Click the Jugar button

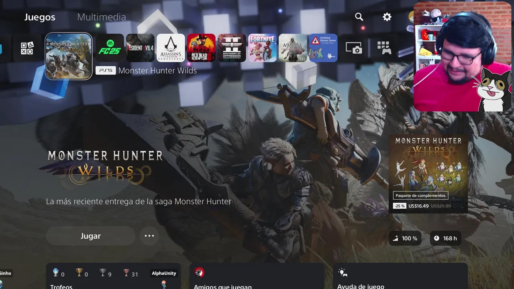91,236
